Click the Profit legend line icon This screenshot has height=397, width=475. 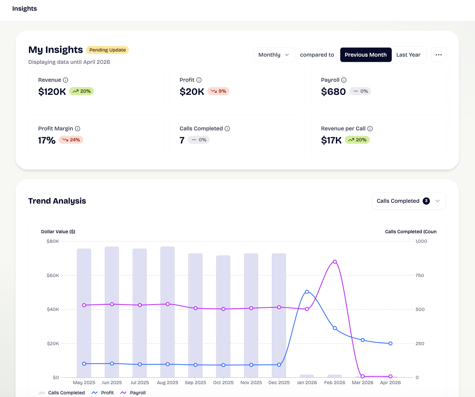(x=94, y=393)
